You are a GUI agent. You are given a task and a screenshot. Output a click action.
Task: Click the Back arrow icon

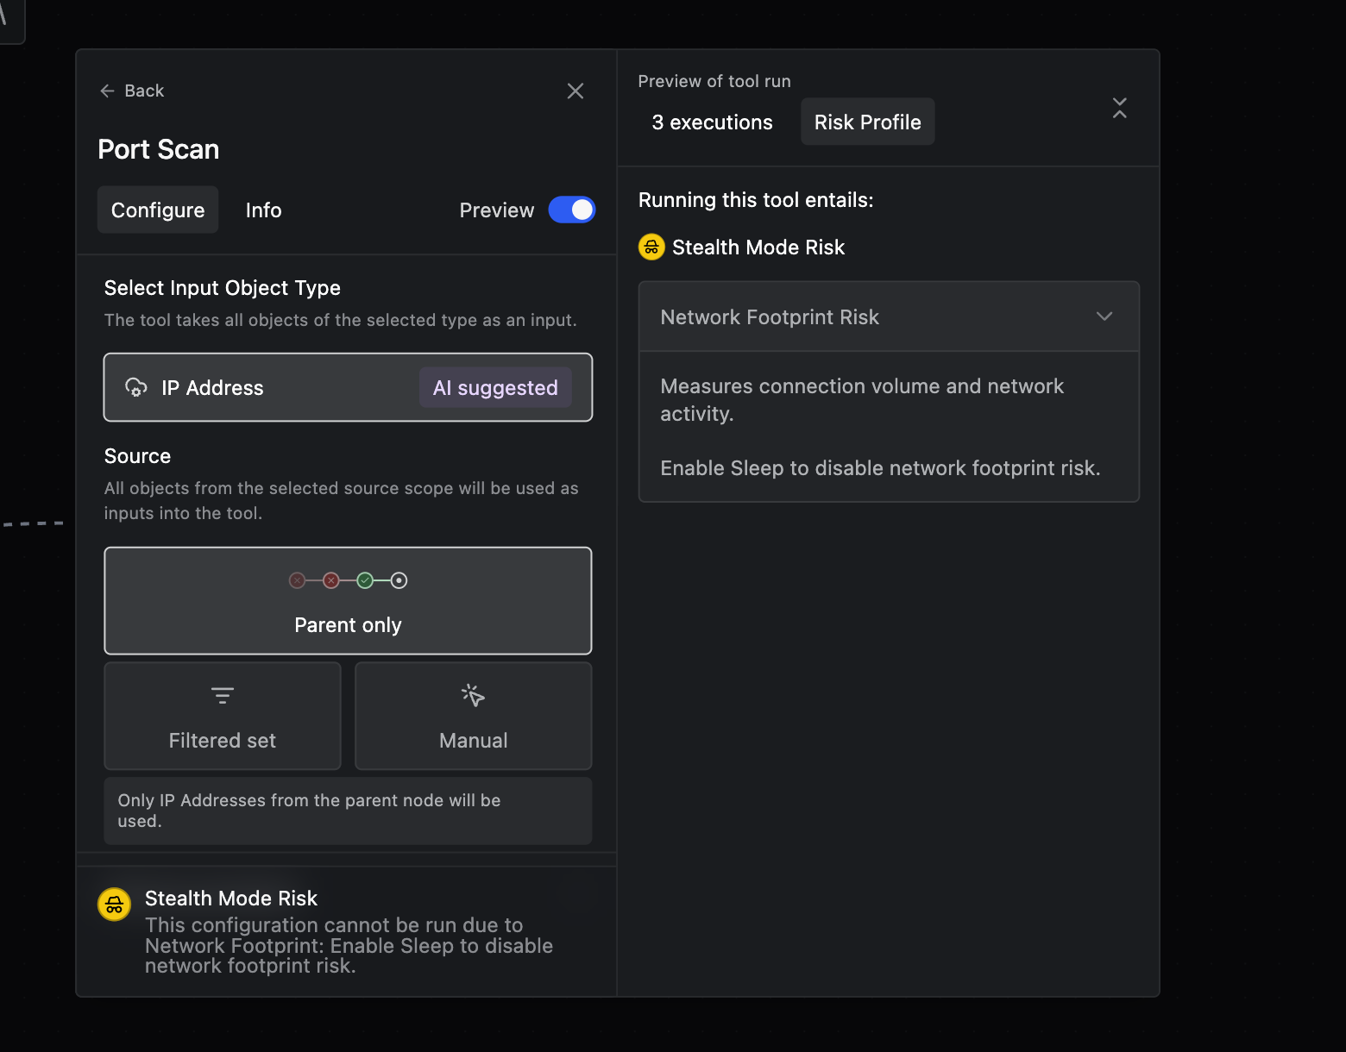coord(107,91)
